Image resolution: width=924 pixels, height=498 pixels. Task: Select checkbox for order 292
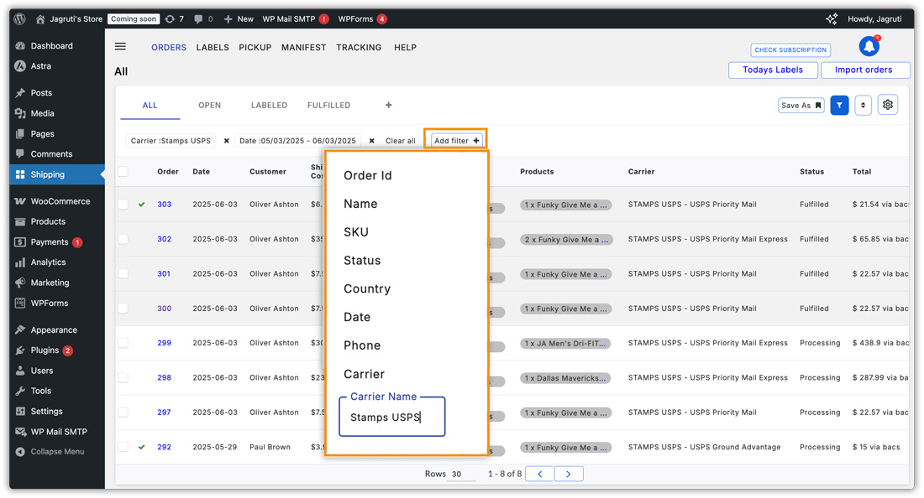pyautogui.click(x=123, y=447)
